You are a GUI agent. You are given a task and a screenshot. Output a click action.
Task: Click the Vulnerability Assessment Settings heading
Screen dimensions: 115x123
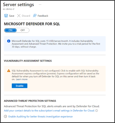28,61
